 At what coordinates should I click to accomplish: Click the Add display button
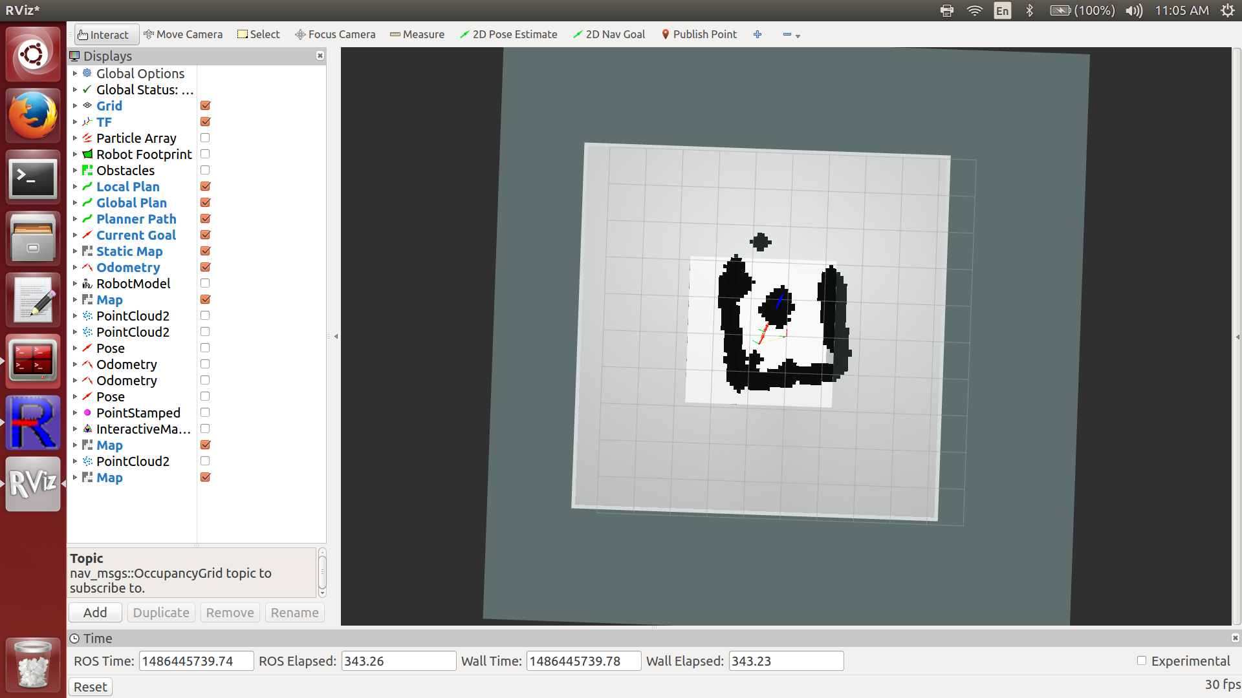point(95,613)
